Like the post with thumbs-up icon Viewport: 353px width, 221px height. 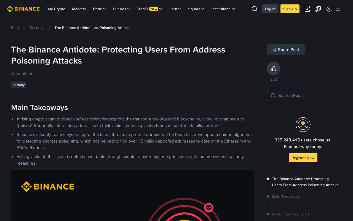coord(274,69)
